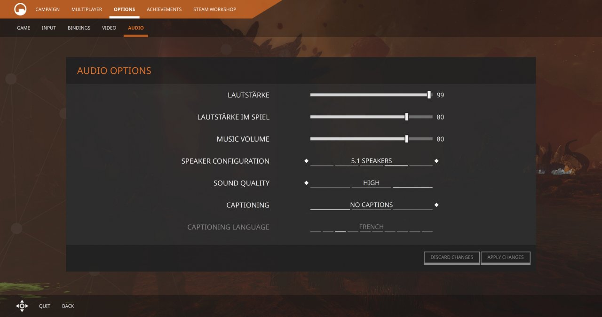Viewport: 602px width, 317px height.
Task: Click the High sound quality value
Action: pos(372,183)
